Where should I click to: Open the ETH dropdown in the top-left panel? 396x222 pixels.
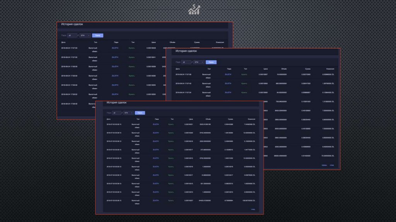point(85,35)
